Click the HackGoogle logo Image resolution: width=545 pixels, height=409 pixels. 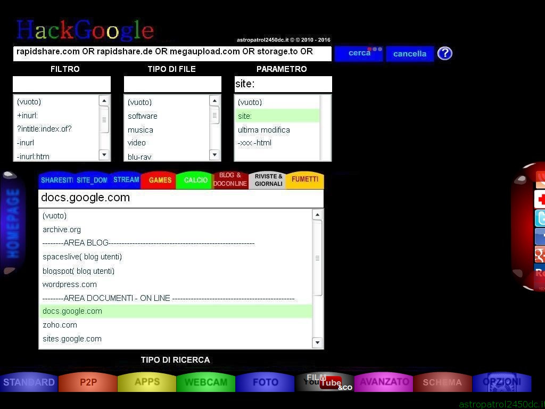pyautogui.click(x=85, y=30)
